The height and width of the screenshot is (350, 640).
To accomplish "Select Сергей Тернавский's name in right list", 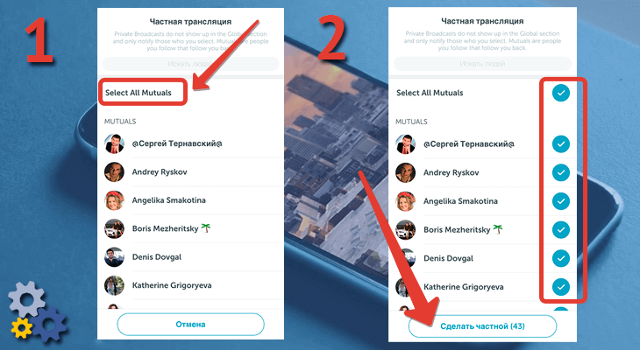I will point(469,143).
